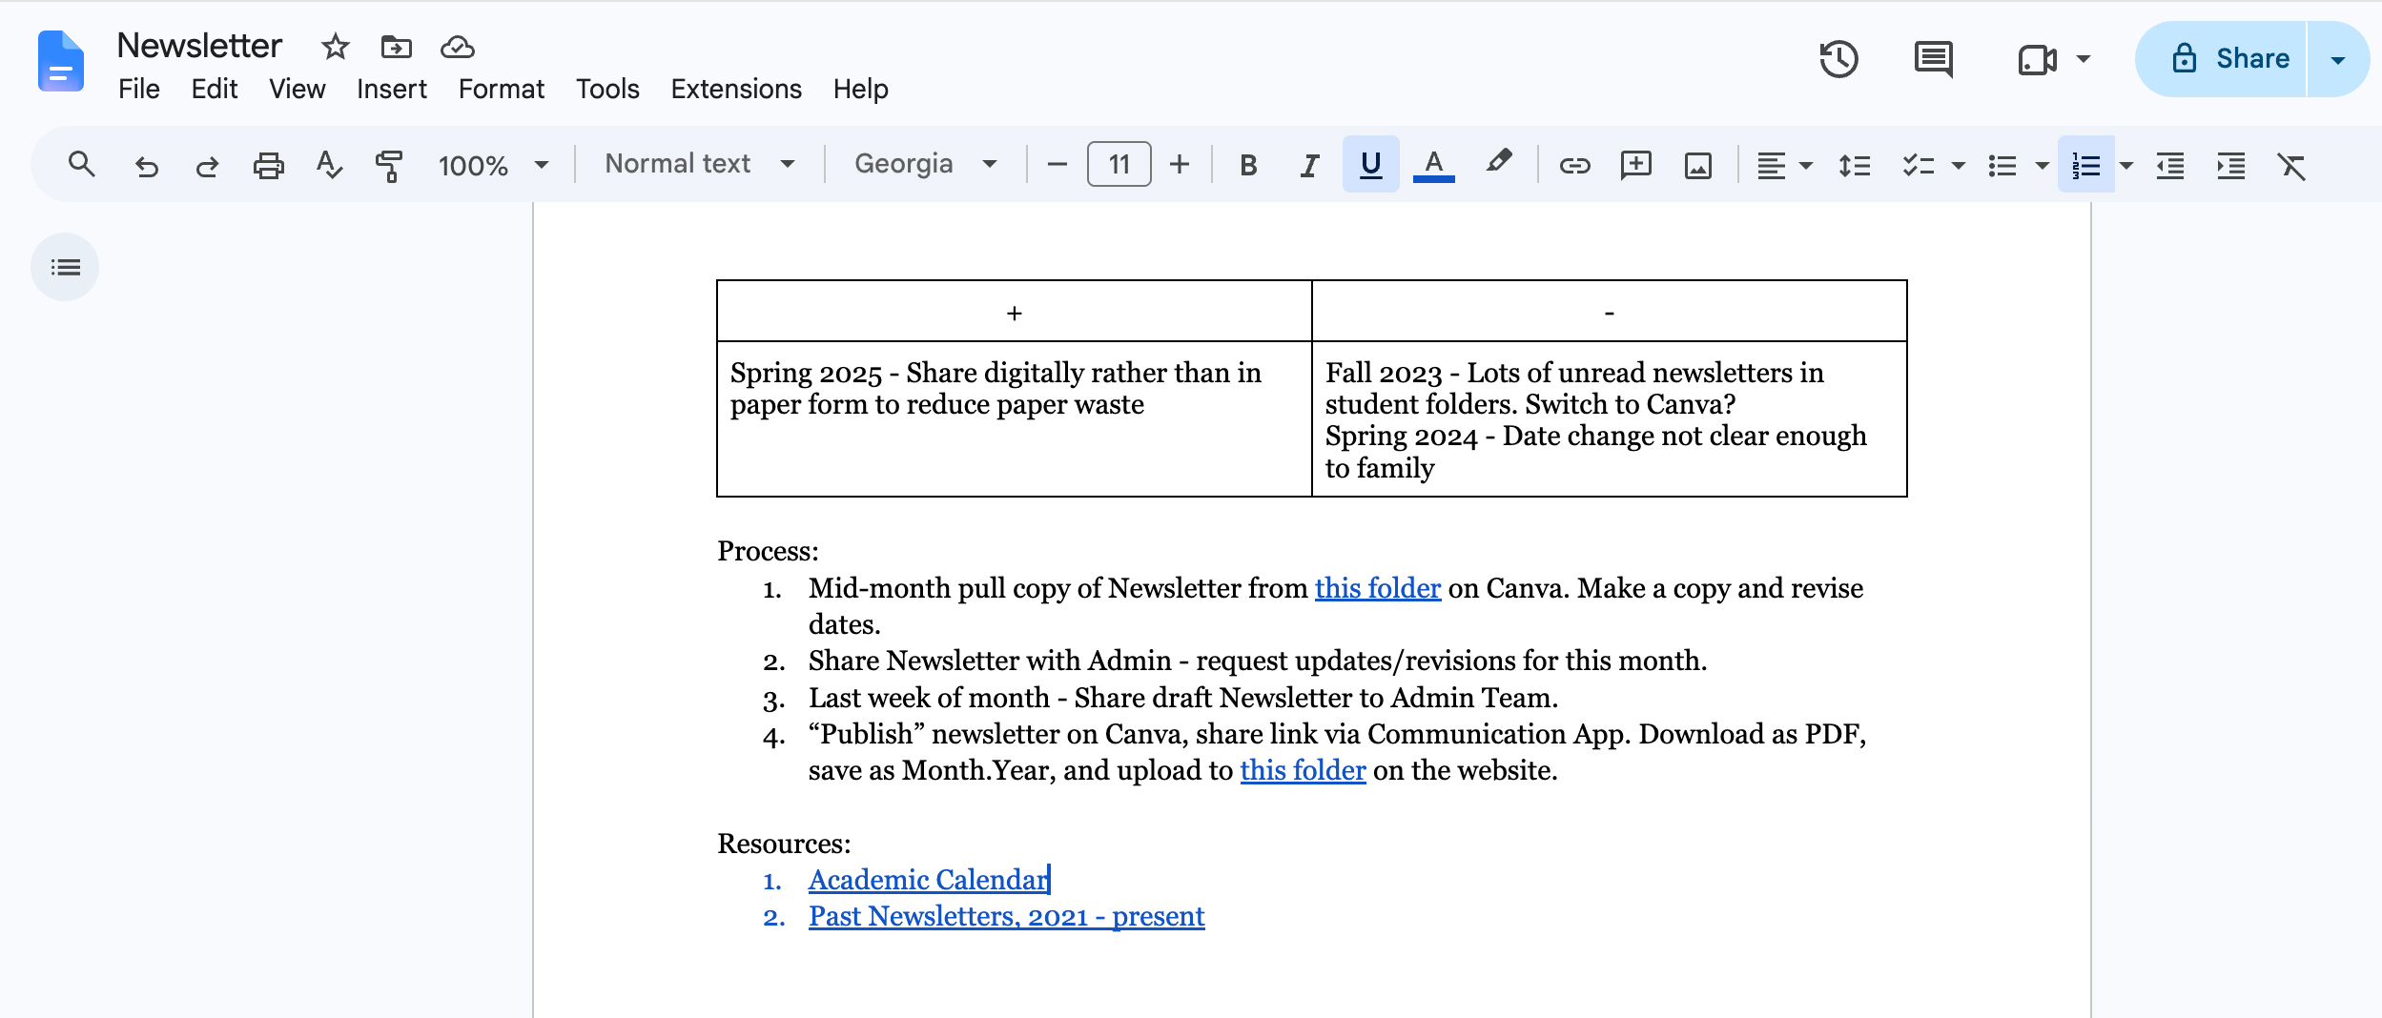Open the Normal text style dropdown
The height and width of the screenshot is (1018, 2382).
[700, 164]
